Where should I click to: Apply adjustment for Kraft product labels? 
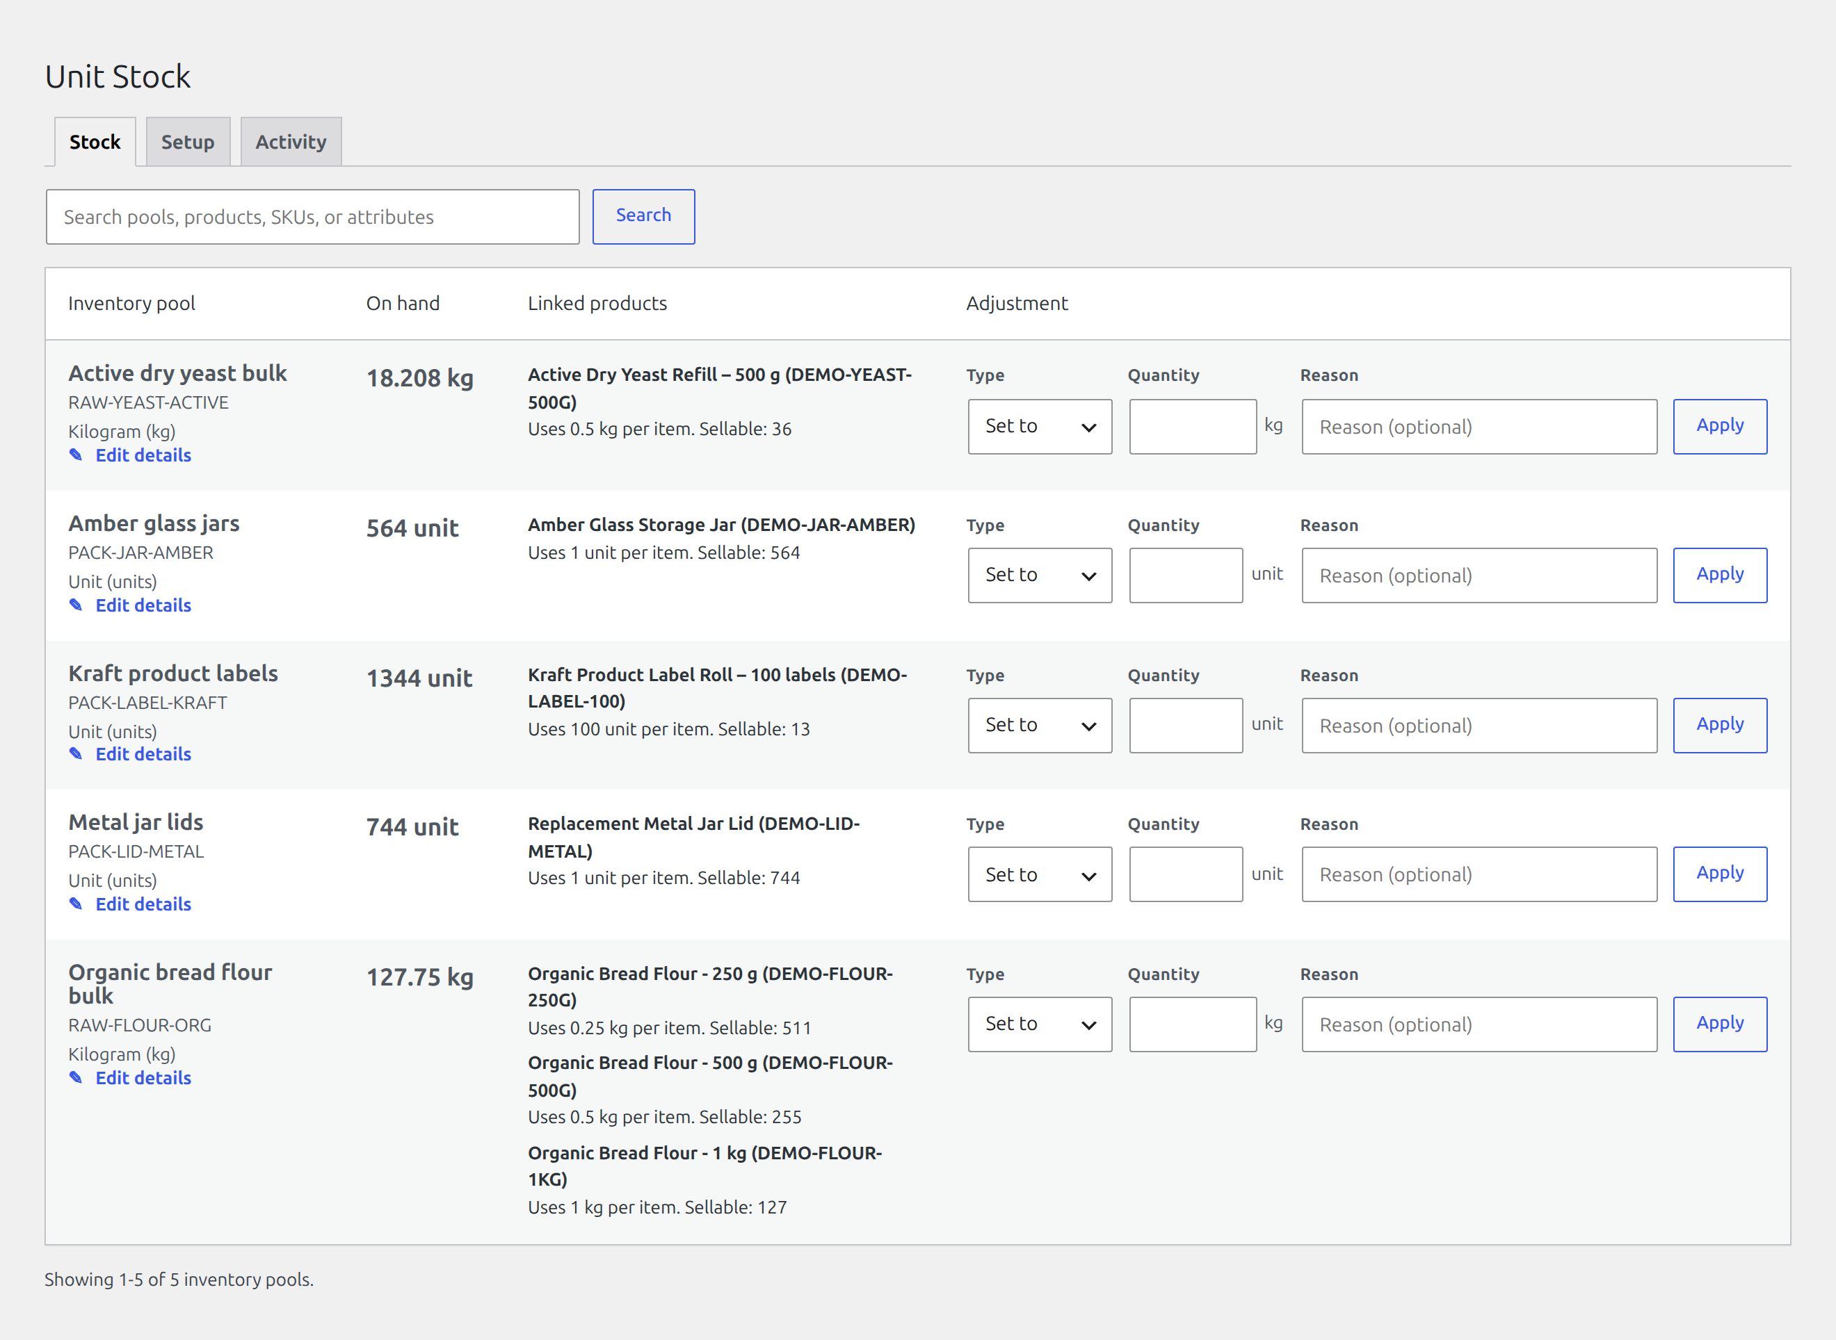click(1720, 725)
